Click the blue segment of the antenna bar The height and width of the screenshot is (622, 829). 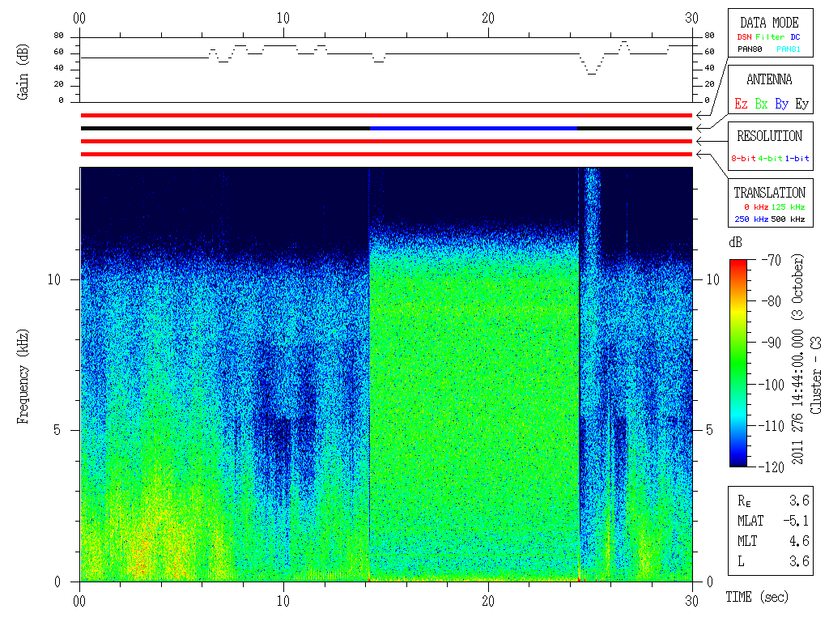[474, 128]
